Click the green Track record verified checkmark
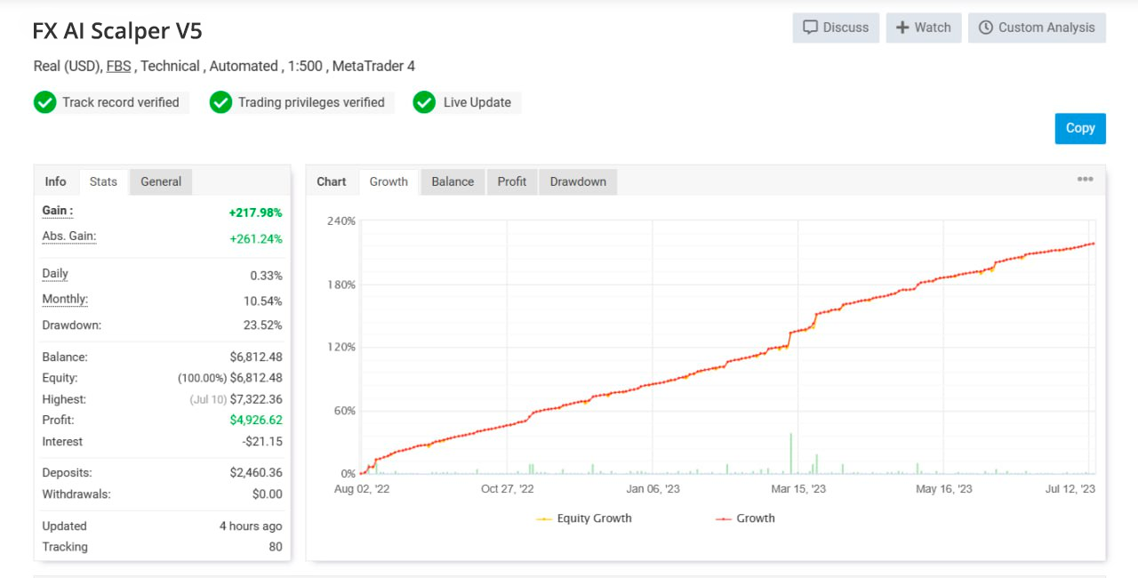 pyautogui.click(x=44, y=102)
